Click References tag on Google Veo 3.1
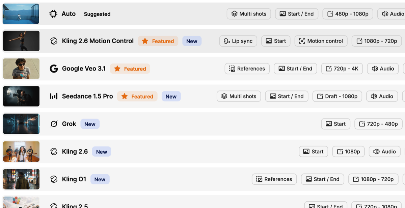The image size is (405, 208). click(x=247, y=69)
